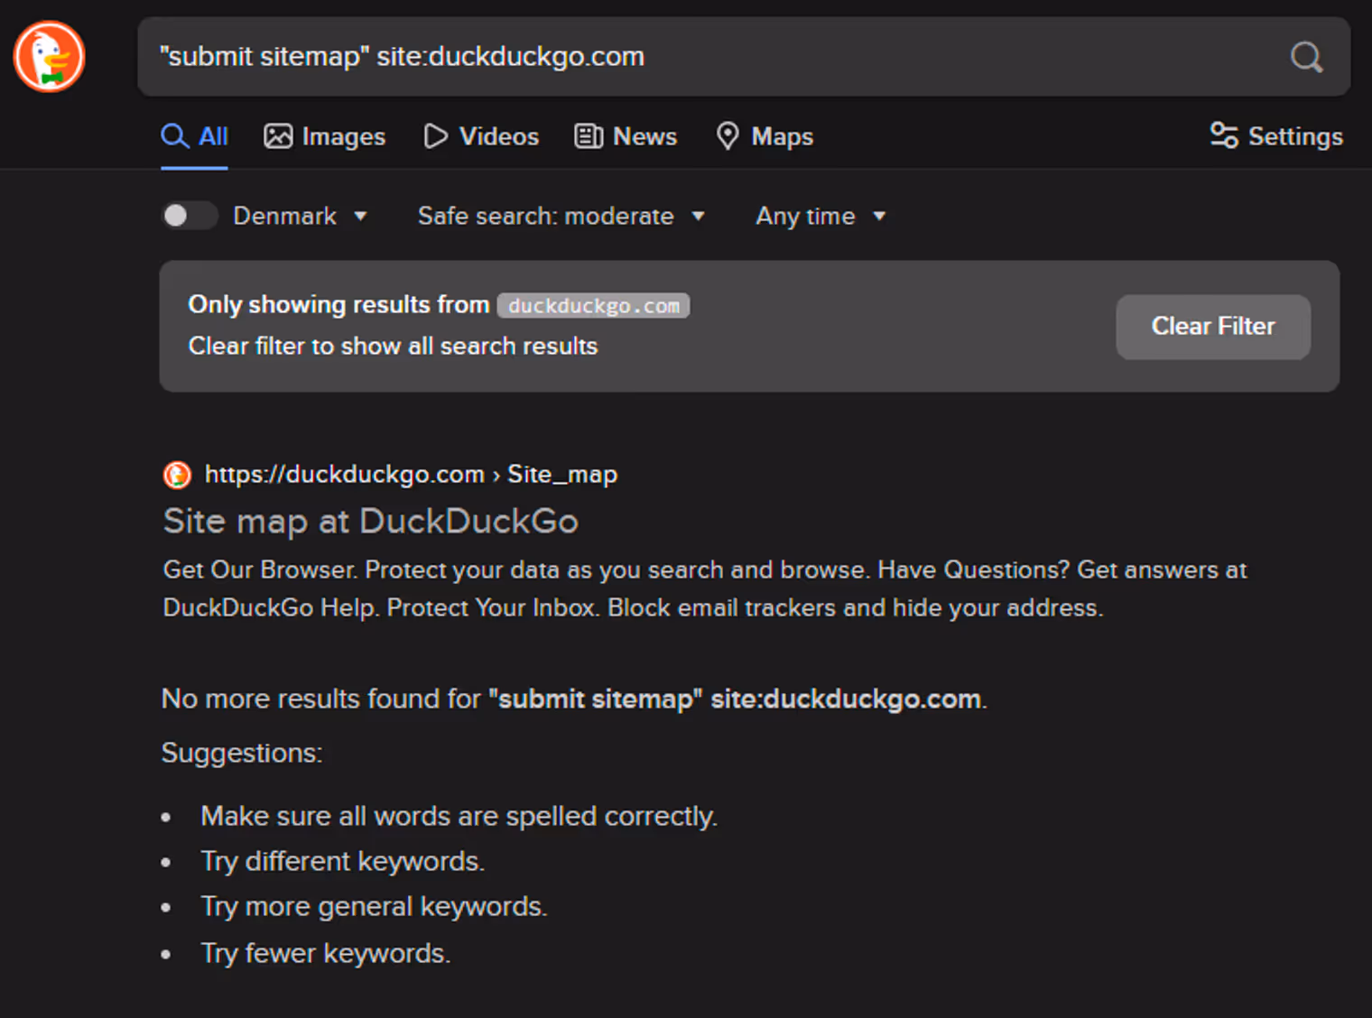Click the News newspaper icon
Viewport: 1372px width, 1018px height.
(589, 136)
